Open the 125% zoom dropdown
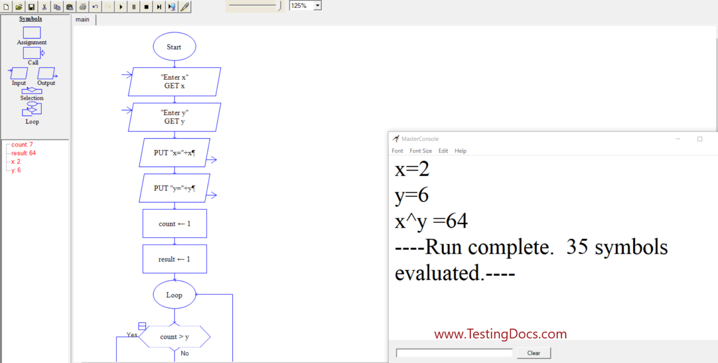 [x=318, y=6]
